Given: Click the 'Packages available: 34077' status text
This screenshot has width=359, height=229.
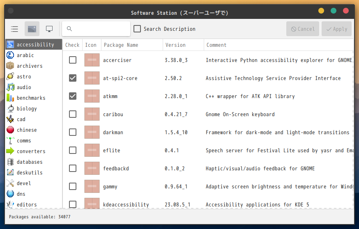Looking at the screenshot, I should tap(39, 217).
